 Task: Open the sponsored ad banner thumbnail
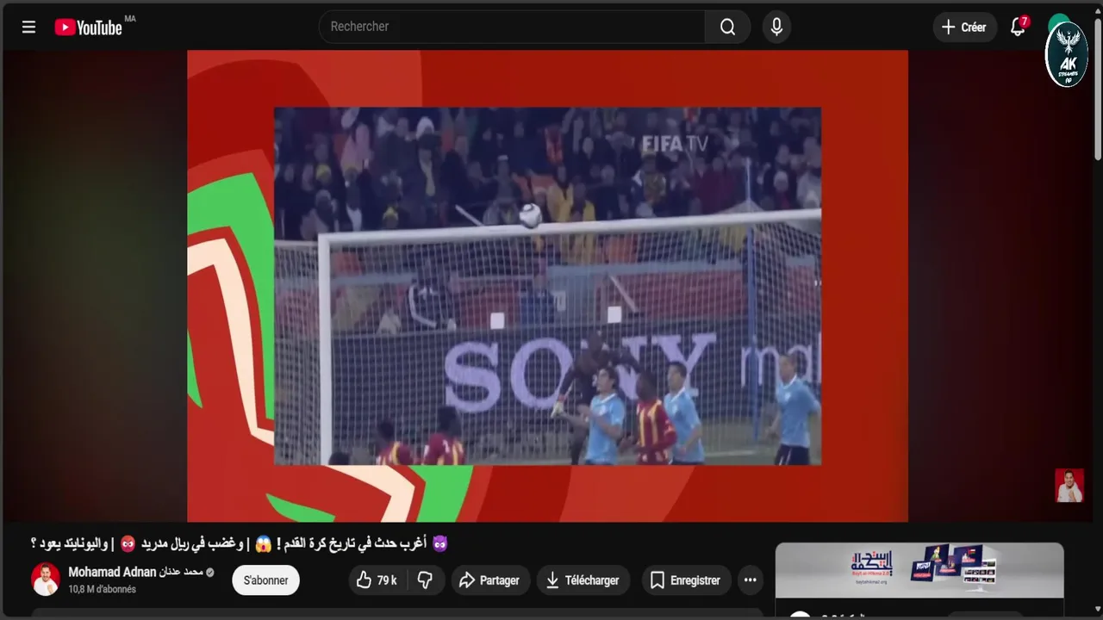click(x=919, y=570)
